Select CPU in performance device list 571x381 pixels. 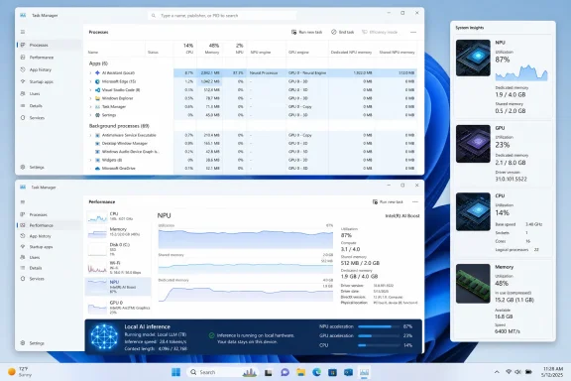[x=118, y=216]
